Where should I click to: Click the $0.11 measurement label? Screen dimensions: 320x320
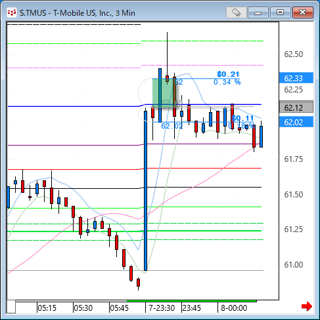coord(242,118)
